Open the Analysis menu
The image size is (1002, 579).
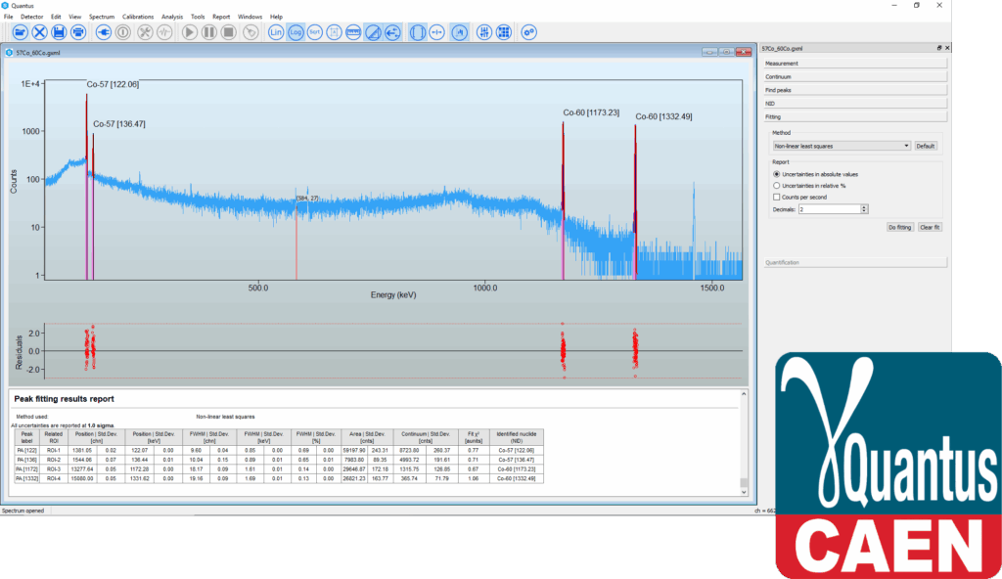coord(172,17)
